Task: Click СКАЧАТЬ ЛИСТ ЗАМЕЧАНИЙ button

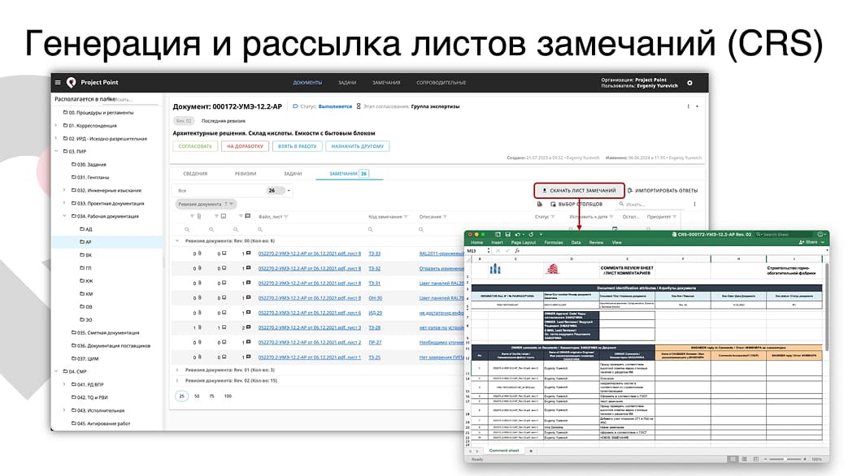Action: (579, 191)
